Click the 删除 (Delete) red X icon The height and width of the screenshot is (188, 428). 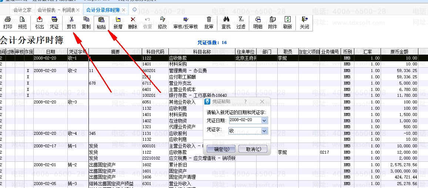click(x=133, y=23)
